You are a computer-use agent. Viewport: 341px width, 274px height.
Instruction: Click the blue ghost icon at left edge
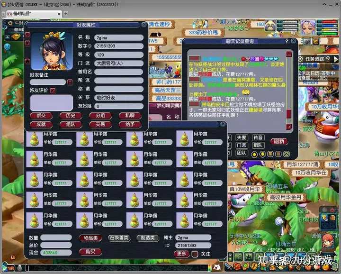coord(8,47)
